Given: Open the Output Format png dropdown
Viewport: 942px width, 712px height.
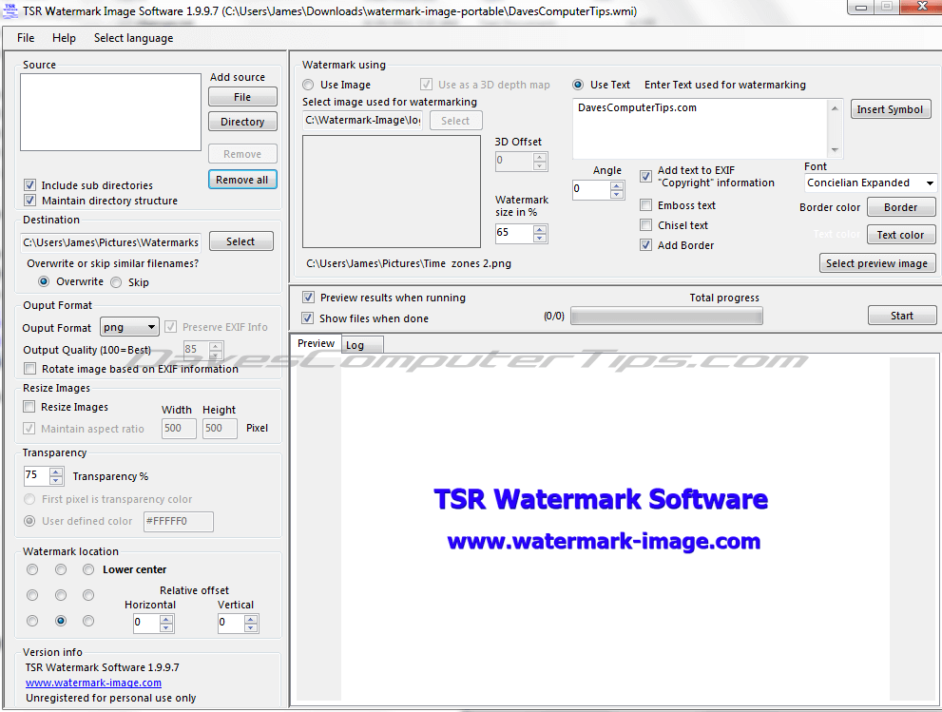Looking at the screenshot, I should point(129,327).
